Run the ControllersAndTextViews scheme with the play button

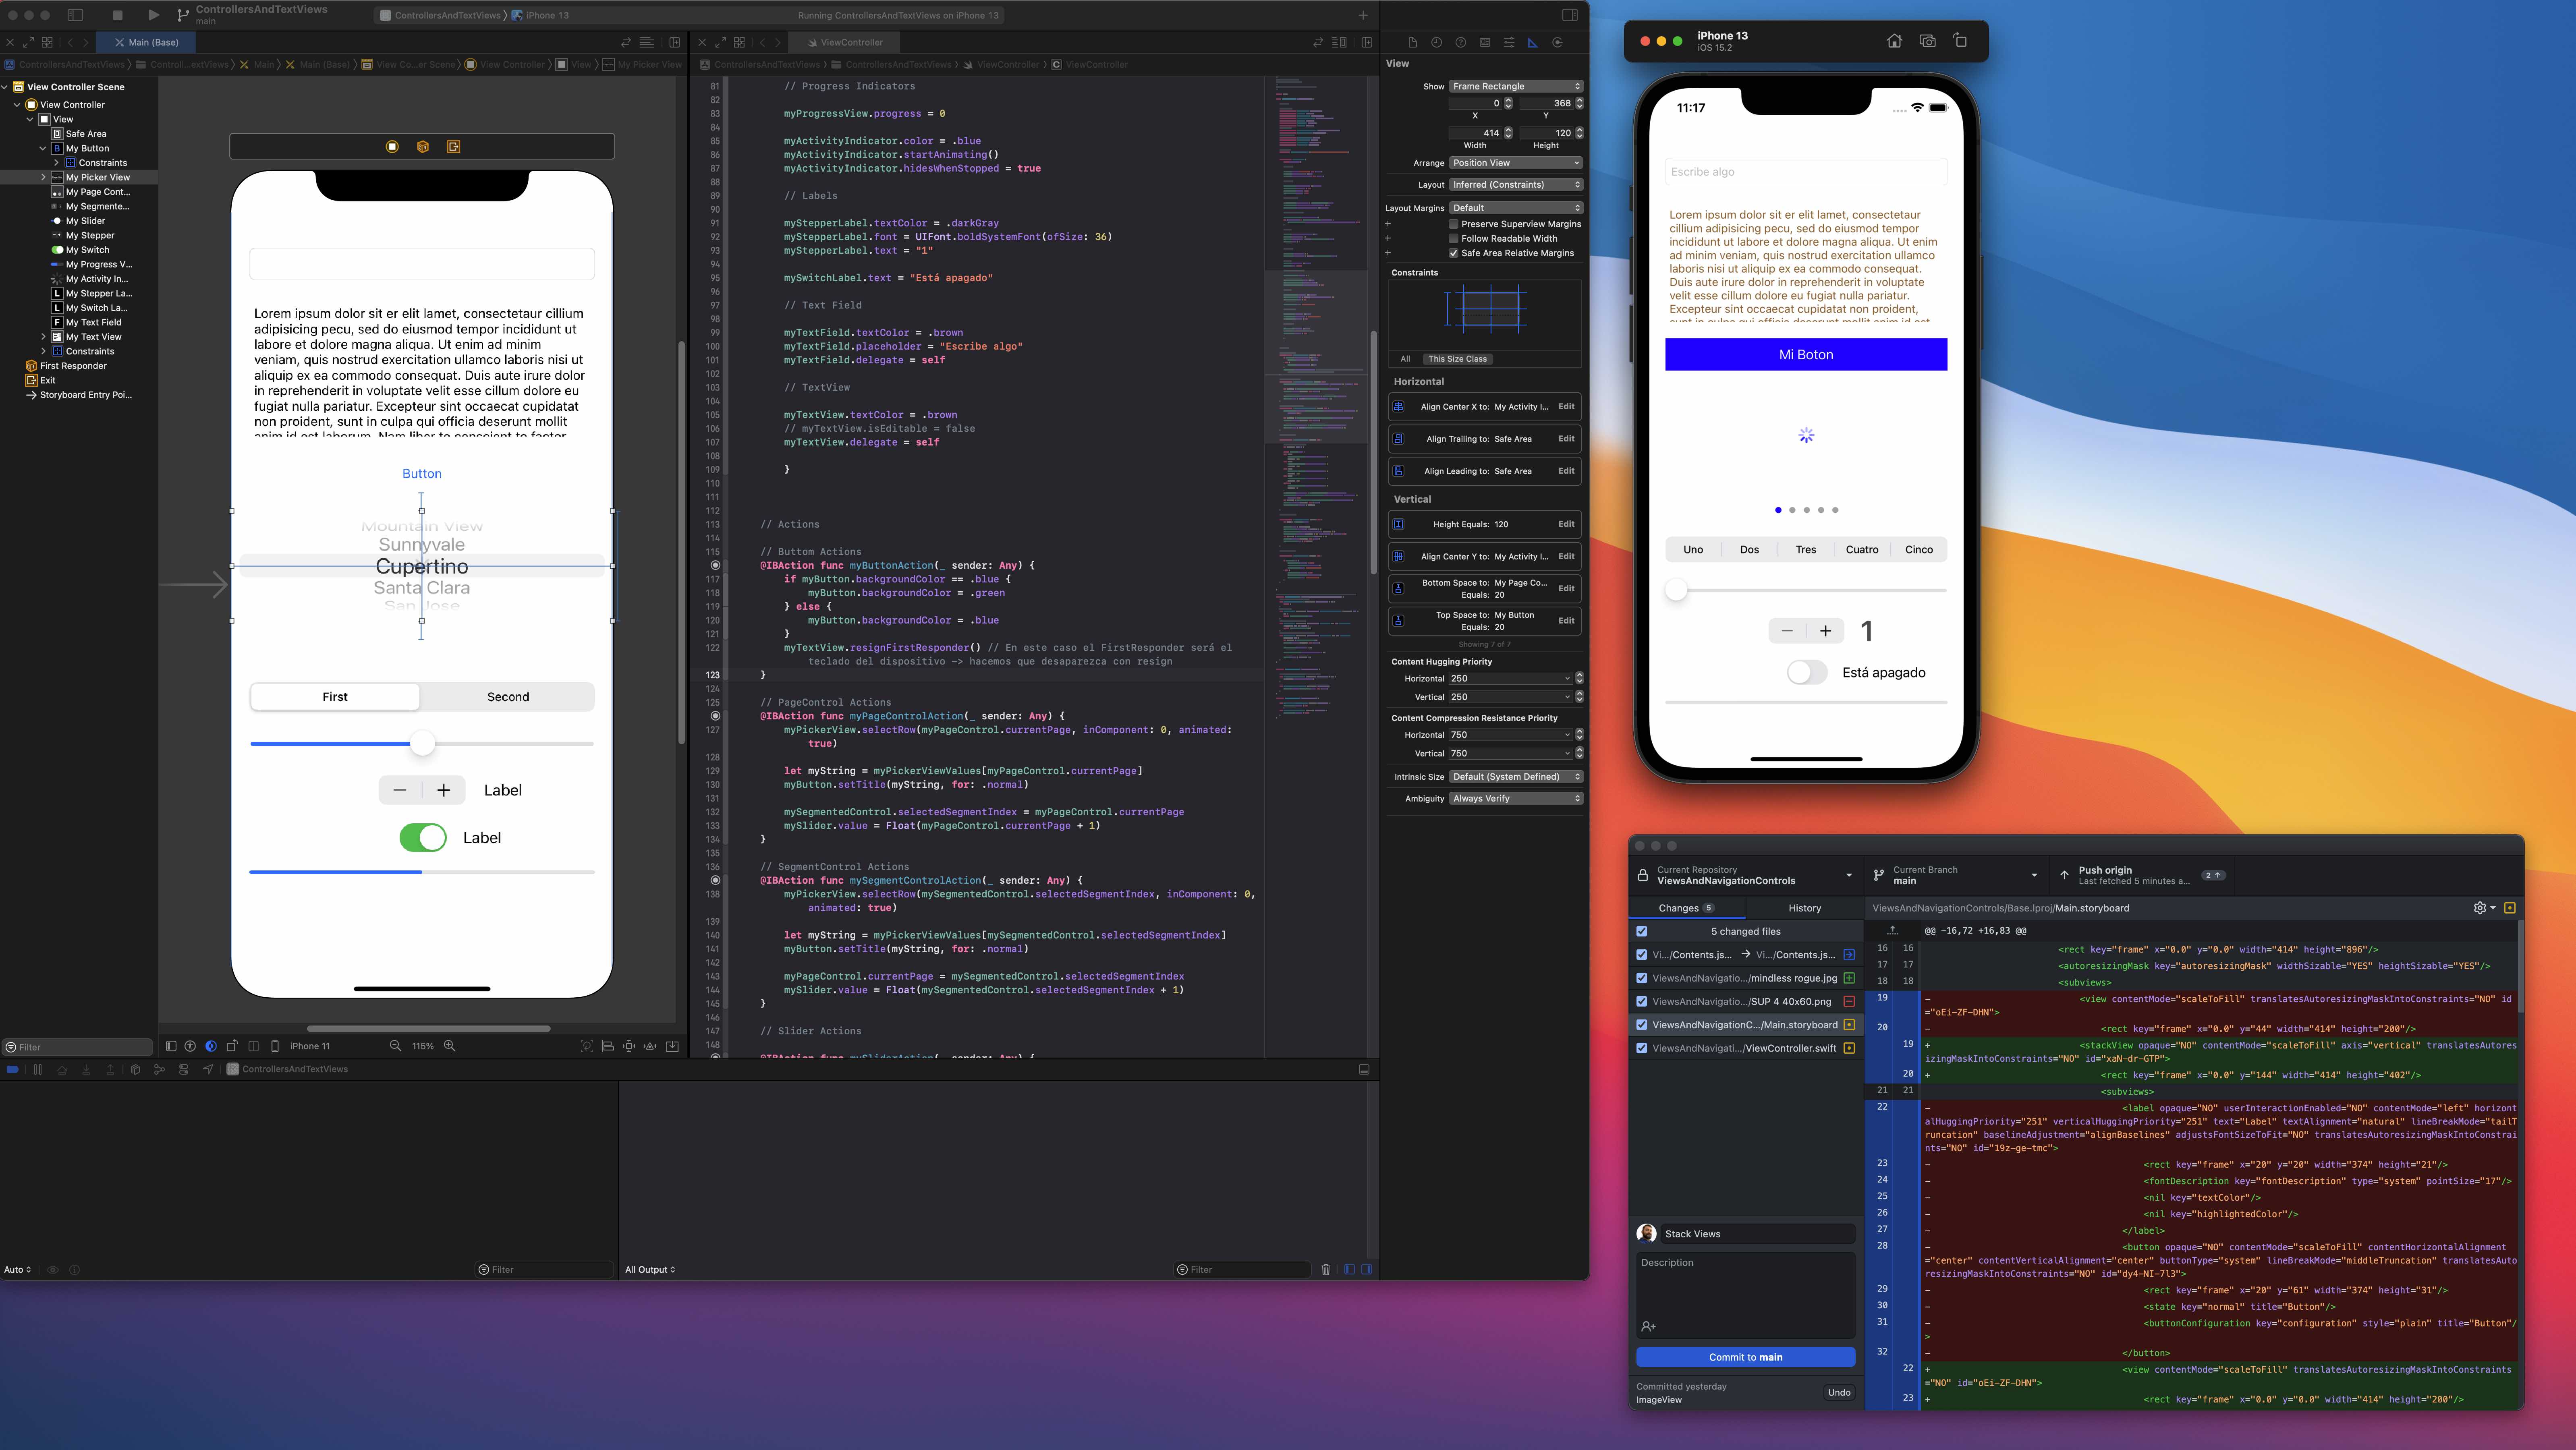point(153,15)
